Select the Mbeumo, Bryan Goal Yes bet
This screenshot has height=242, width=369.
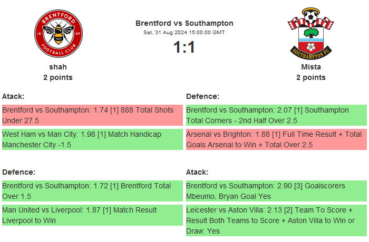click(x=276, y=191)
